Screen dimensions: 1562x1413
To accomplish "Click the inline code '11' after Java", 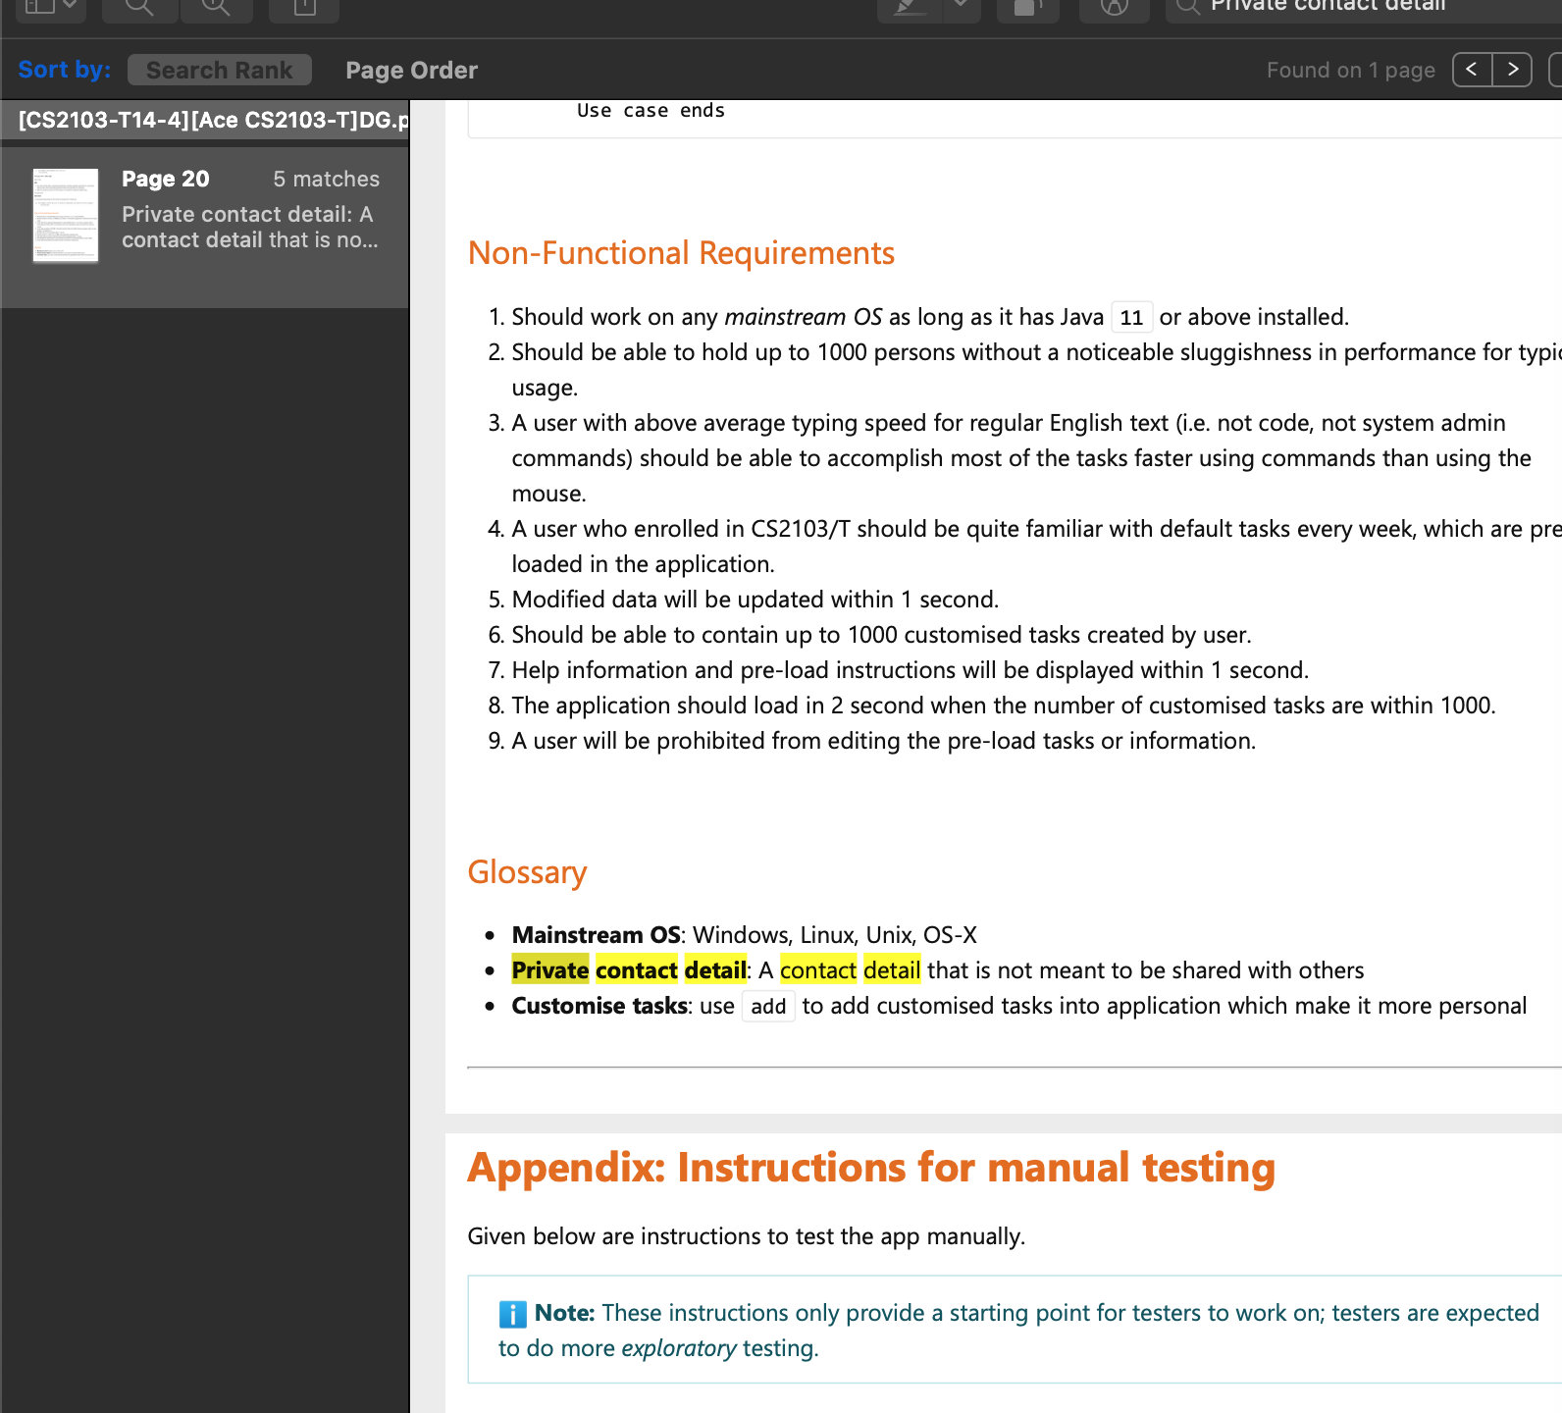I will pos(1131,318).
